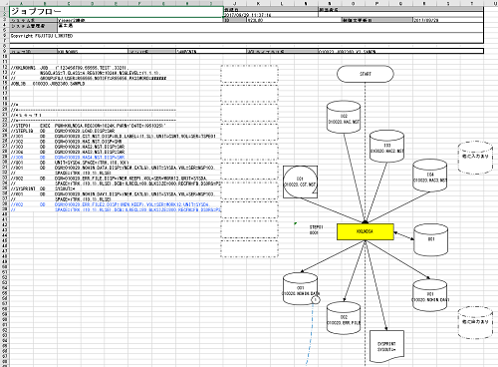Viewport: 498px width, 367px height.
Task: Select the I03 HAC2.MST cylinder shape
Action: tap(386, 147)
